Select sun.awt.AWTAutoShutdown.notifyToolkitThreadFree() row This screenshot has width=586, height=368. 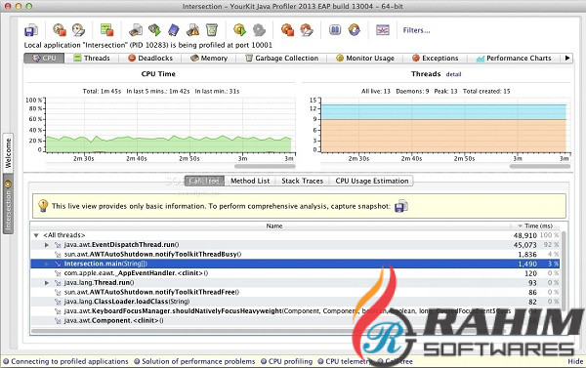pyautogui.click(x=295, y=292)
